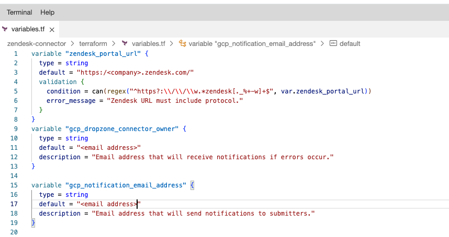Click line number 15 in gutter
This screenshot has width=449, height=237.
click(14, 185)
